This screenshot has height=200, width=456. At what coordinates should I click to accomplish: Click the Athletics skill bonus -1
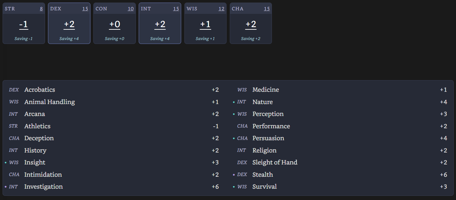pos(216,126)
